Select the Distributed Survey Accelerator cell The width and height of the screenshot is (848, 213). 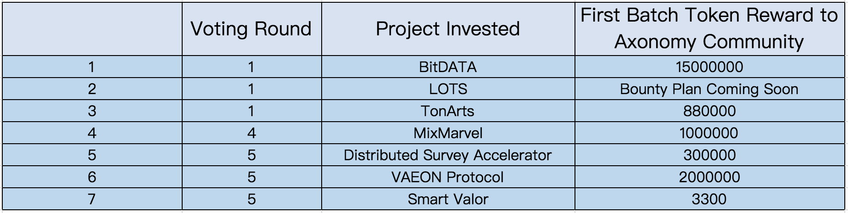click(448, 155)
